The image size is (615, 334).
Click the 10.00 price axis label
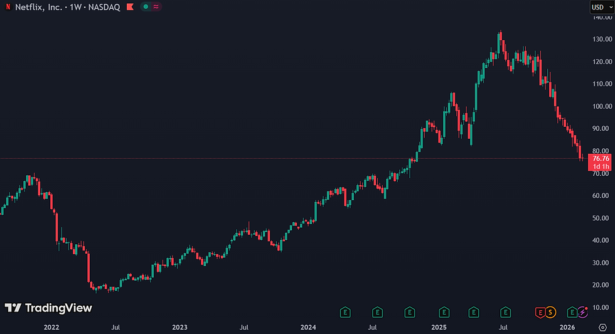coord(602,307)
